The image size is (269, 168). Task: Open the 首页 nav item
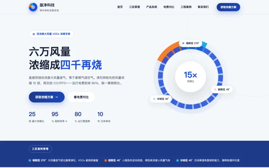pyautogui.click(x=120, y=7)
